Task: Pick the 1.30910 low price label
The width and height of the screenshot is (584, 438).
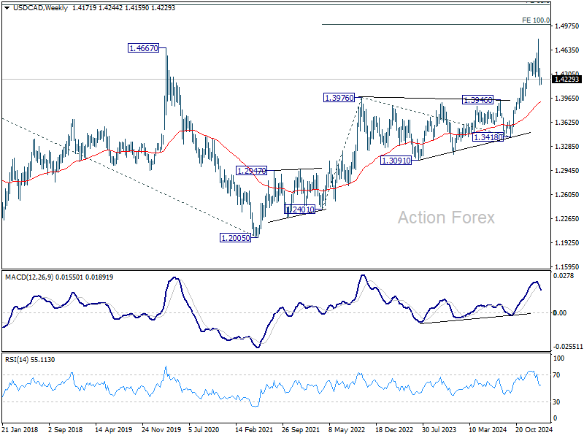Action: [x=396, y=161]
